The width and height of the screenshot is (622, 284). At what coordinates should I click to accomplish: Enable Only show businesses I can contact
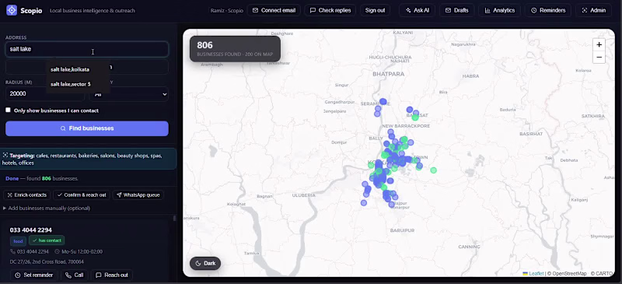pos(8,110)
